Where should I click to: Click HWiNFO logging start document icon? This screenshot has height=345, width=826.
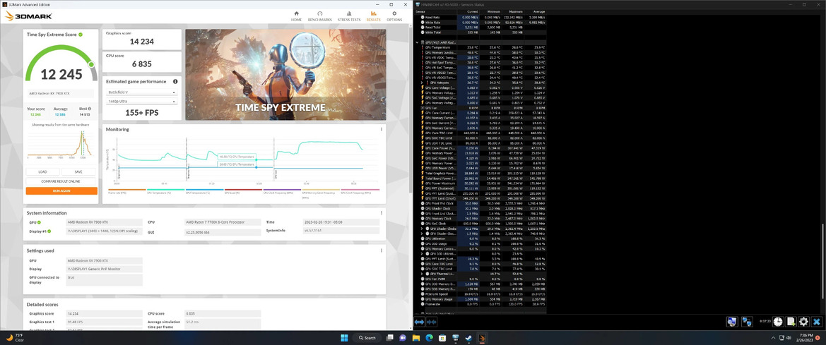click(x=791, y=321)
